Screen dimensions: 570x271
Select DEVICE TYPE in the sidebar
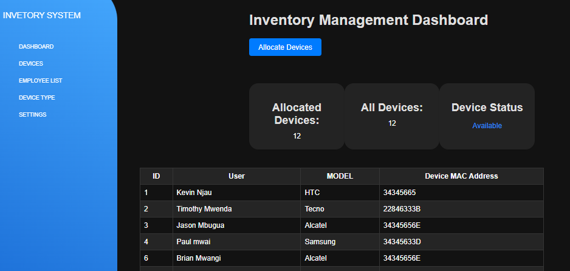click(x=36, y=98)
